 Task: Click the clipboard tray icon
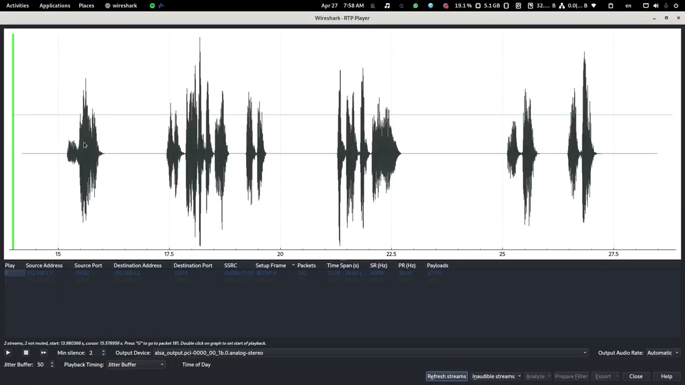pyautogui.click(x=611, y=5)
